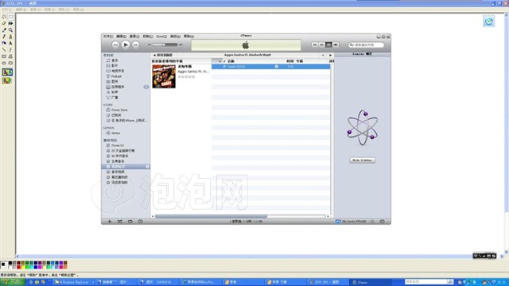Click the show artwork icon at iTunes bottom-left

click(x=140, y=222)
